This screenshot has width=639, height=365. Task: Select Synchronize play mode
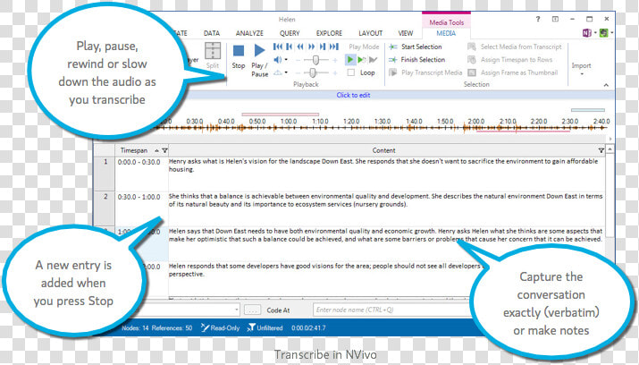[361, 60]
